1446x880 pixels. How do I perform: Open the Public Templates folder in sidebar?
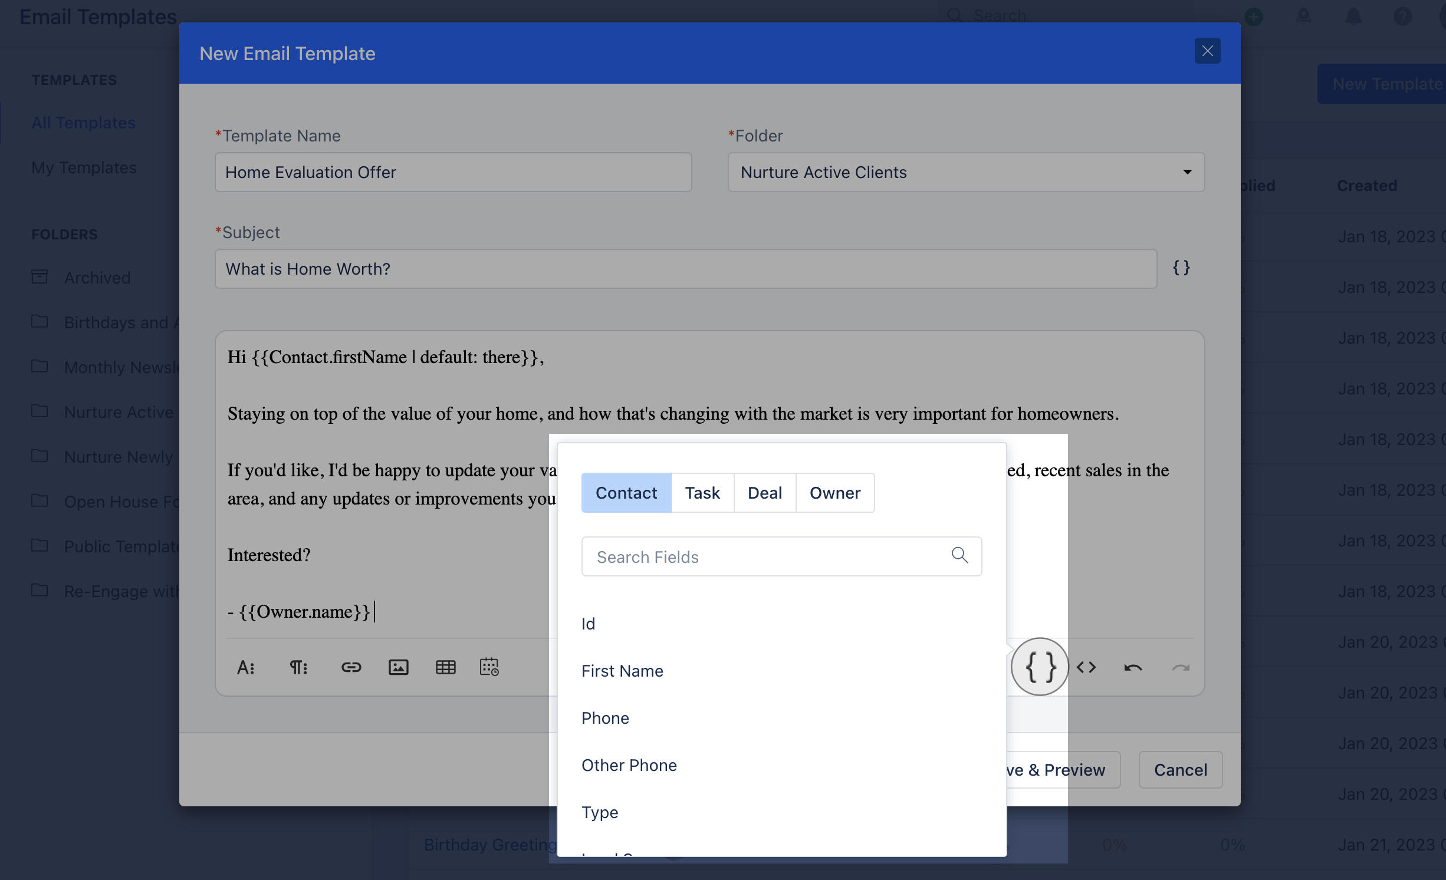tap(106, 546)
